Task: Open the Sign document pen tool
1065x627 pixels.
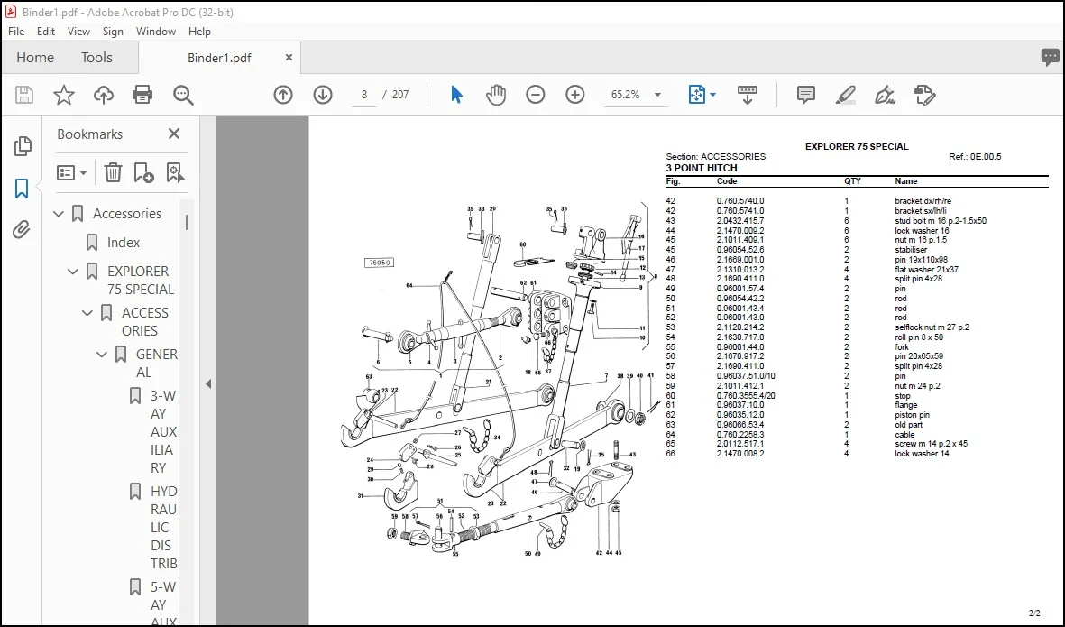Action: coord(885,95)
